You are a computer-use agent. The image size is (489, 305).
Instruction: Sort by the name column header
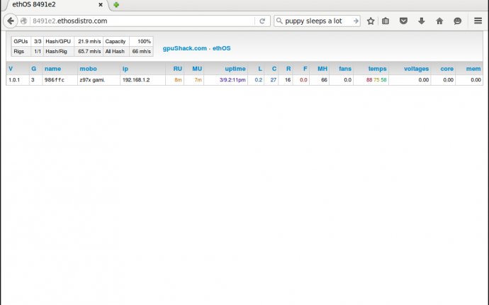click(52, 69)
